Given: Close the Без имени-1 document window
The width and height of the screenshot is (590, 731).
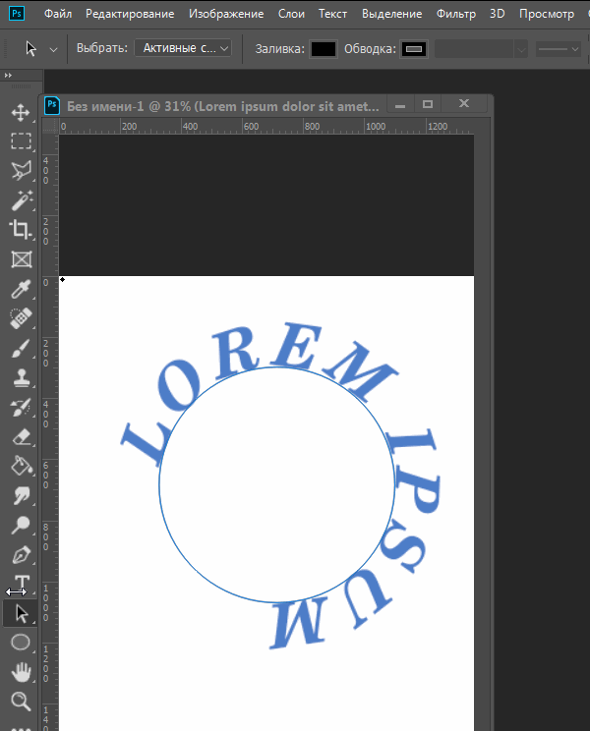Looking at the screenshot, I should tap(463, 103).
